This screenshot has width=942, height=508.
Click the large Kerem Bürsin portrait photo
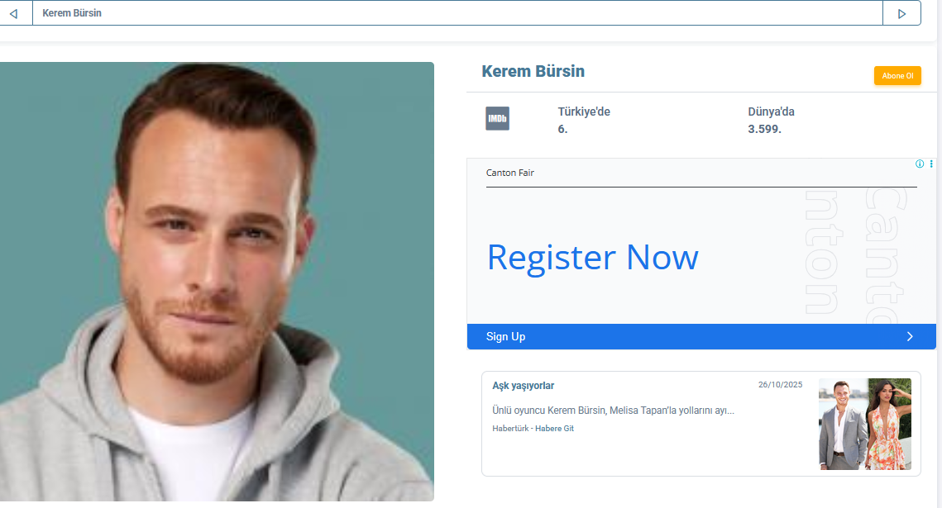click(x=217, y=282)
